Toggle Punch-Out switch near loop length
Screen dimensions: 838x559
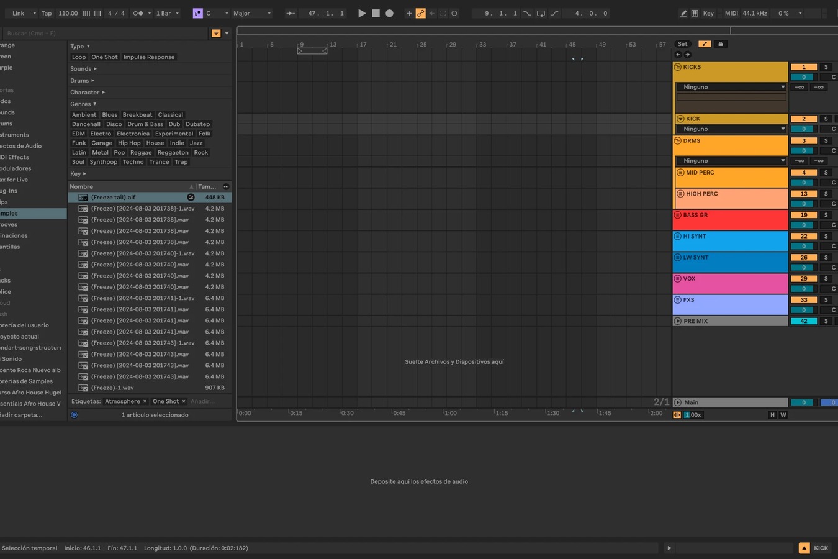coord(554,13)
